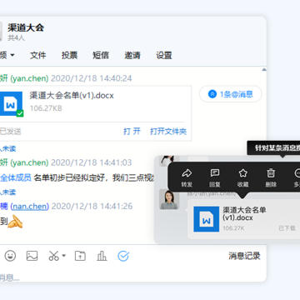Image resolution: width=300 pixels, height=300 pixels.
Task: Click the unread status under the file message
Action: click(x=7, y=148)
